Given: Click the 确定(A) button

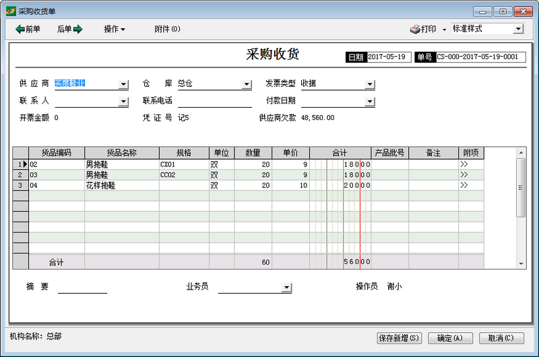Looking at the screenshot, I should [450, 338].
